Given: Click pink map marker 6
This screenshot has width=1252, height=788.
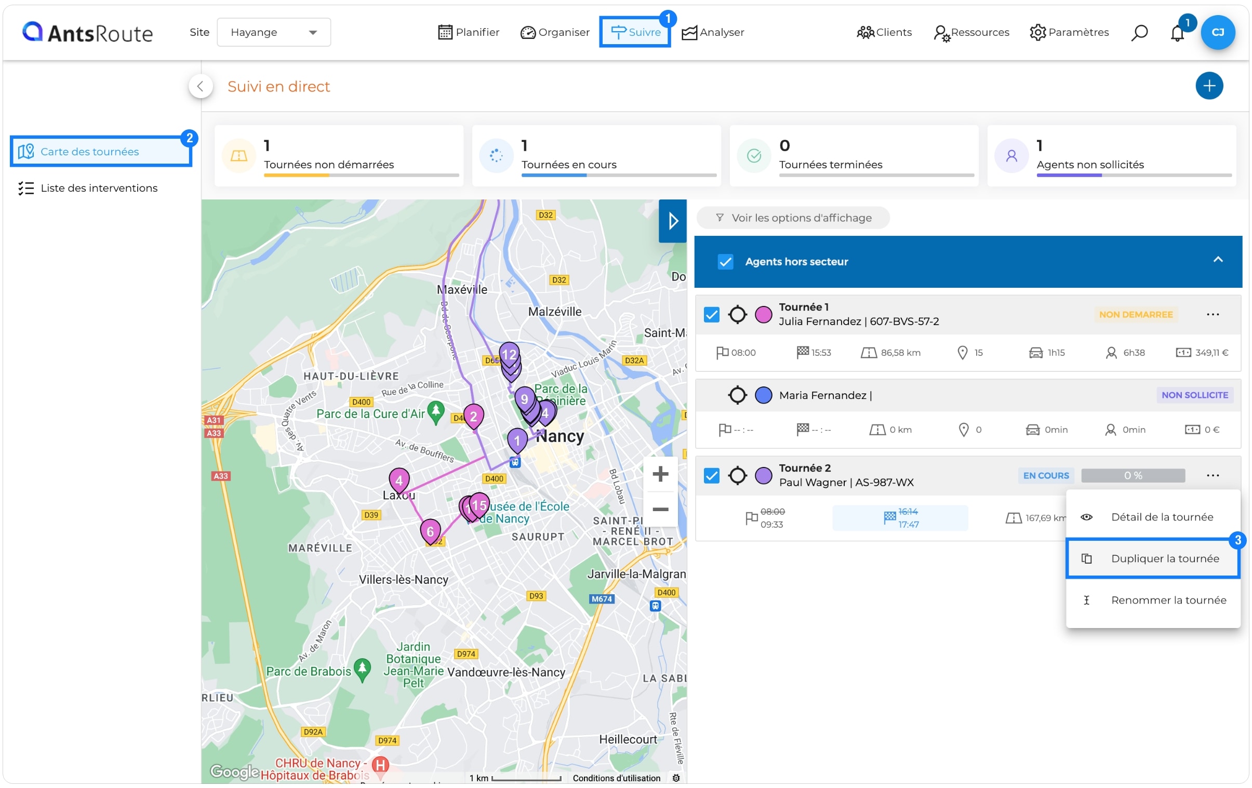Looking at the screenshot, I should pos(430,532).
